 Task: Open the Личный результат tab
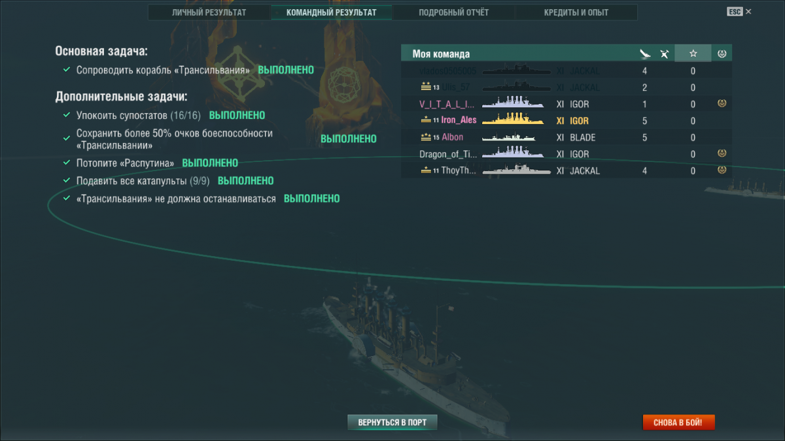[x=209, y=12]
